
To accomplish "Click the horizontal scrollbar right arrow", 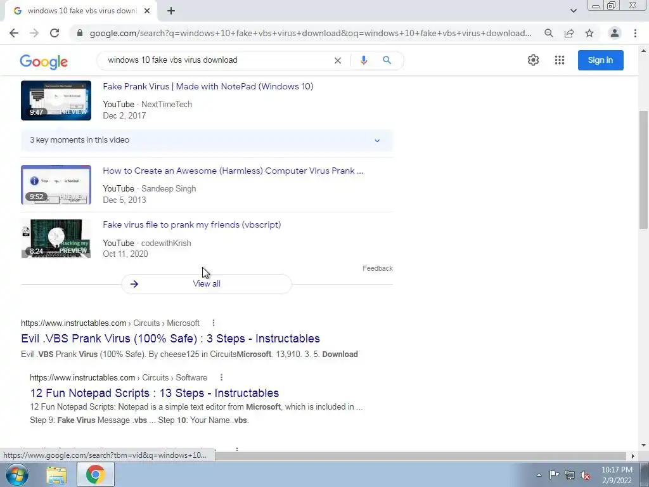I will coord(633,456).
